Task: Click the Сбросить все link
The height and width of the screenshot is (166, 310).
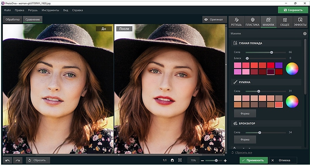Action: [244, 152]
